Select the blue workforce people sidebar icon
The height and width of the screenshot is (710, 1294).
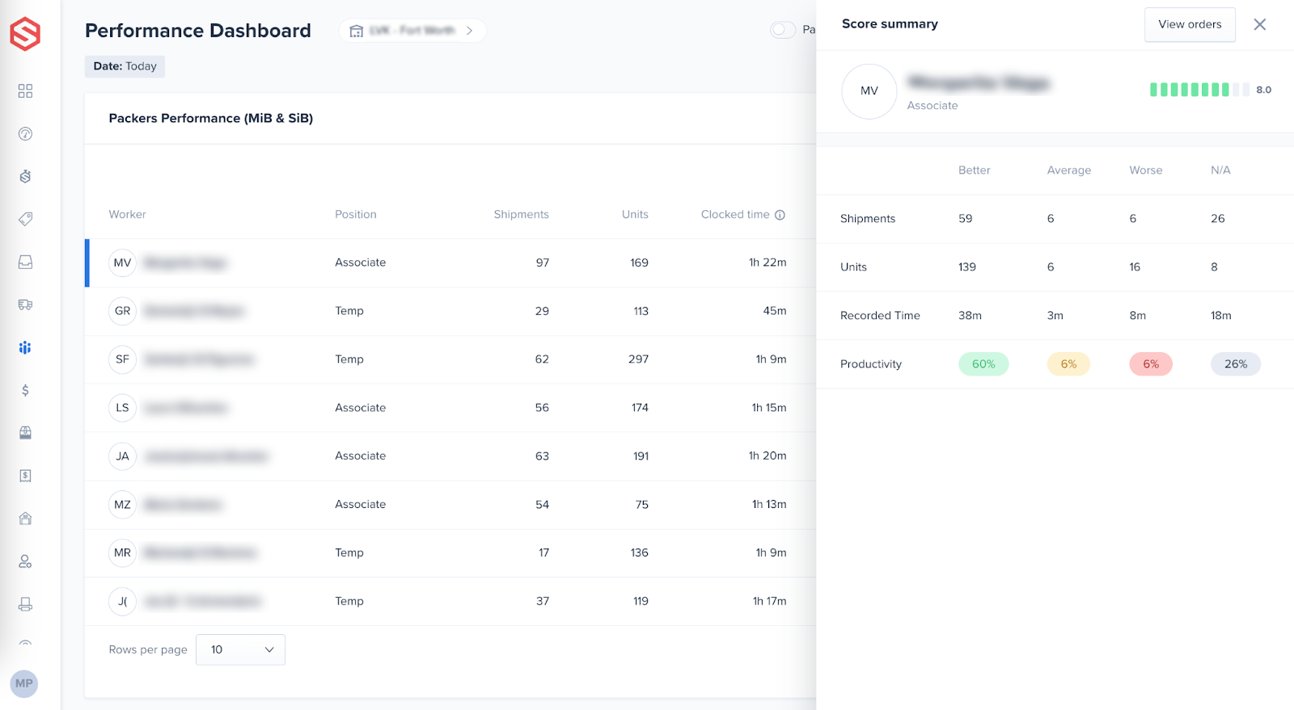pyautogui.click(x=25, y=347)
